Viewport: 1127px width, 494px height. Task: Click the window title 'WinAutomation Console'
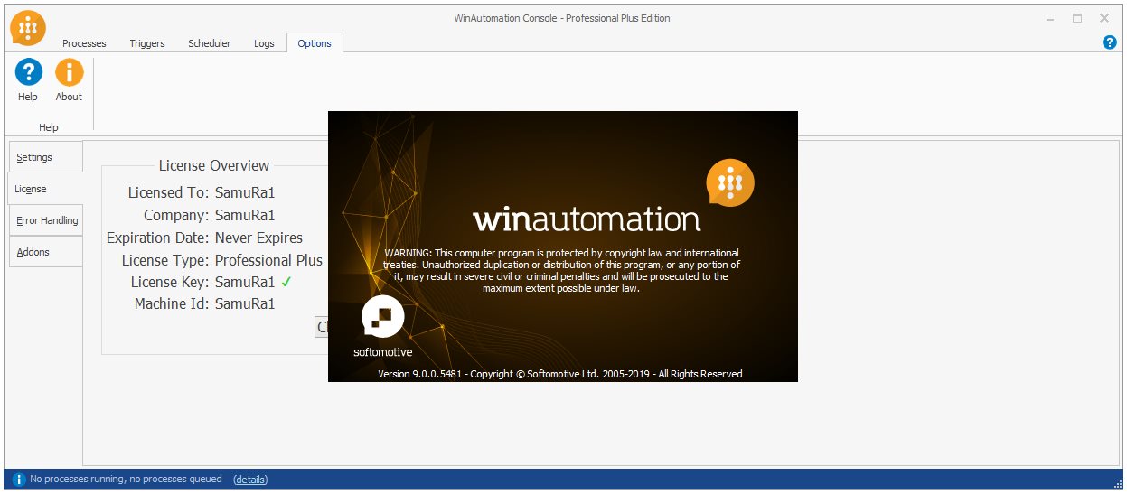(561, 18)
